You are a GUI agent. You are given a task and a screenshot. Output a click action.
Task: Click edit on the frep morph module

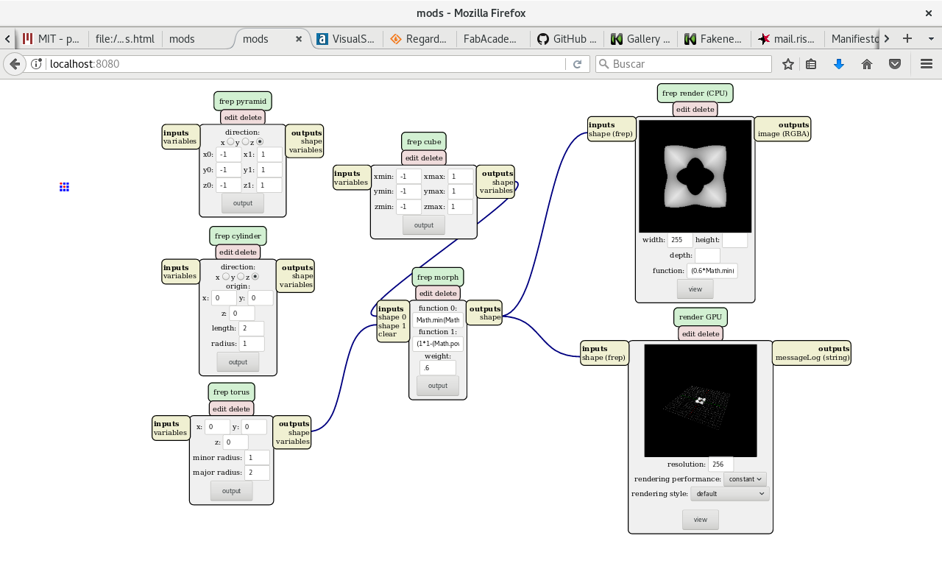[x=426, y=293]
